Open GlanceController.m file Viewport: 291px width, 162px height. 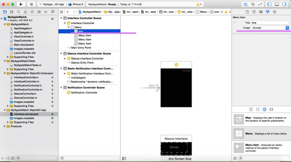pos(26,98)
